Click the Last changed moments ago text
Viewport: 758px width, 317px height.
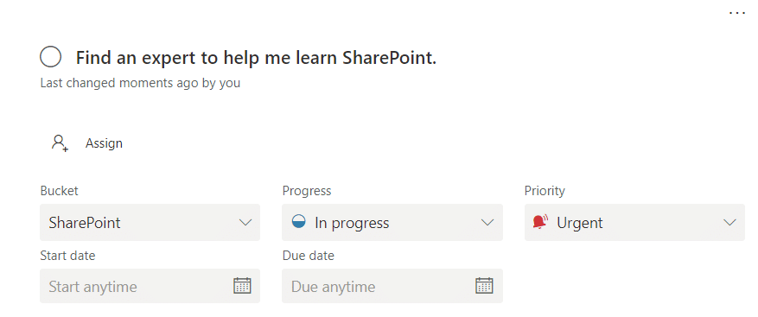click(x=140, y=83)
